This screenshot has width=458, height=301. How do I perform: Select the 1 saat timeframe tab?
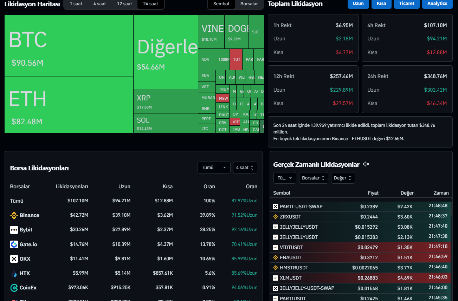coord(76,4)
